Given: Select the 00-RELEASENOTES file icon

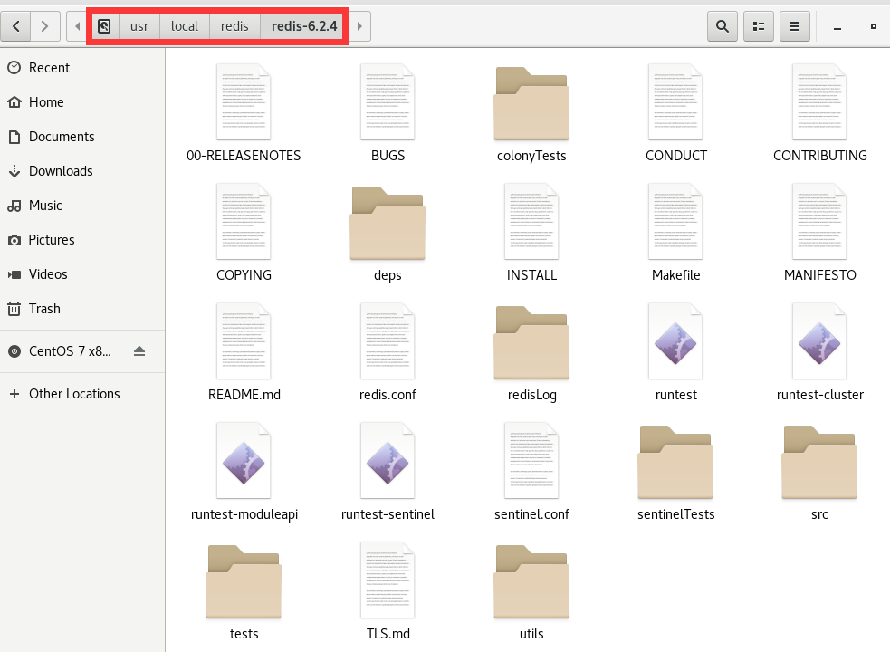Looking at the screenshot, I should [x=244, y=102].
